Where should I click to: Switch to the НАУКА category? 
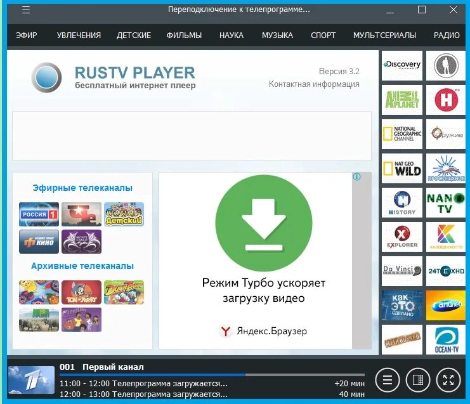pyautogui.click(x=232, y=36)
